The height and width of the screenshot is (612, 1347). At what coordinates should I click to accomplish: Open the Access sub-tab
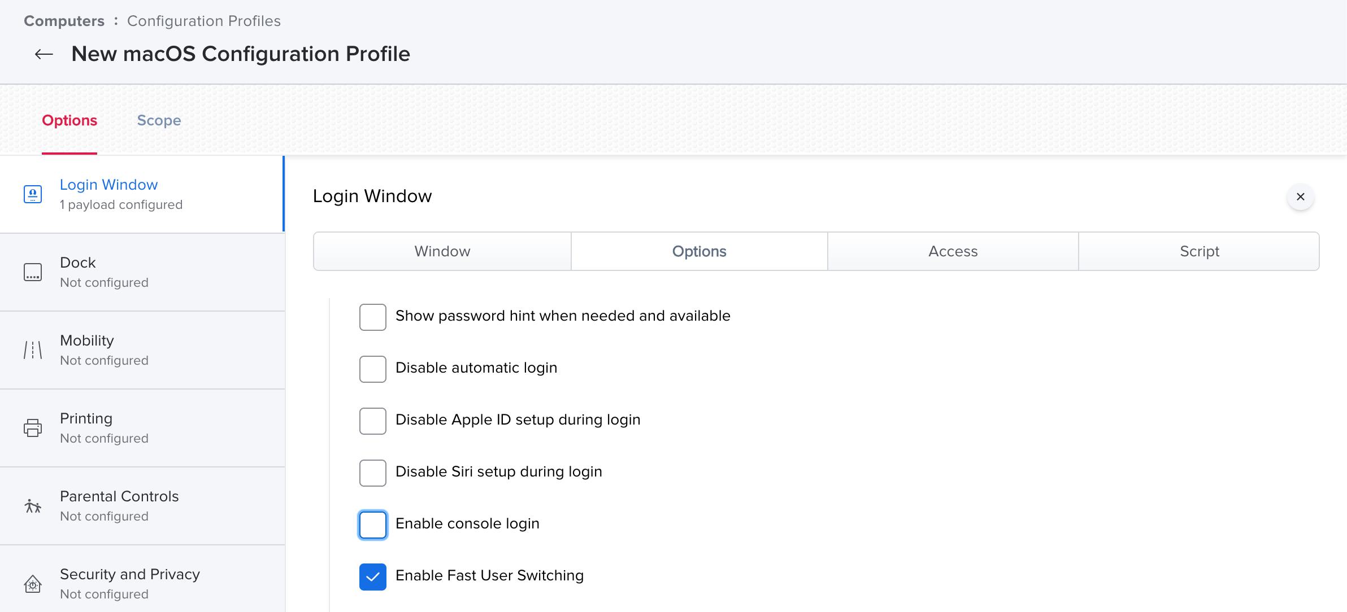point(953,251)
